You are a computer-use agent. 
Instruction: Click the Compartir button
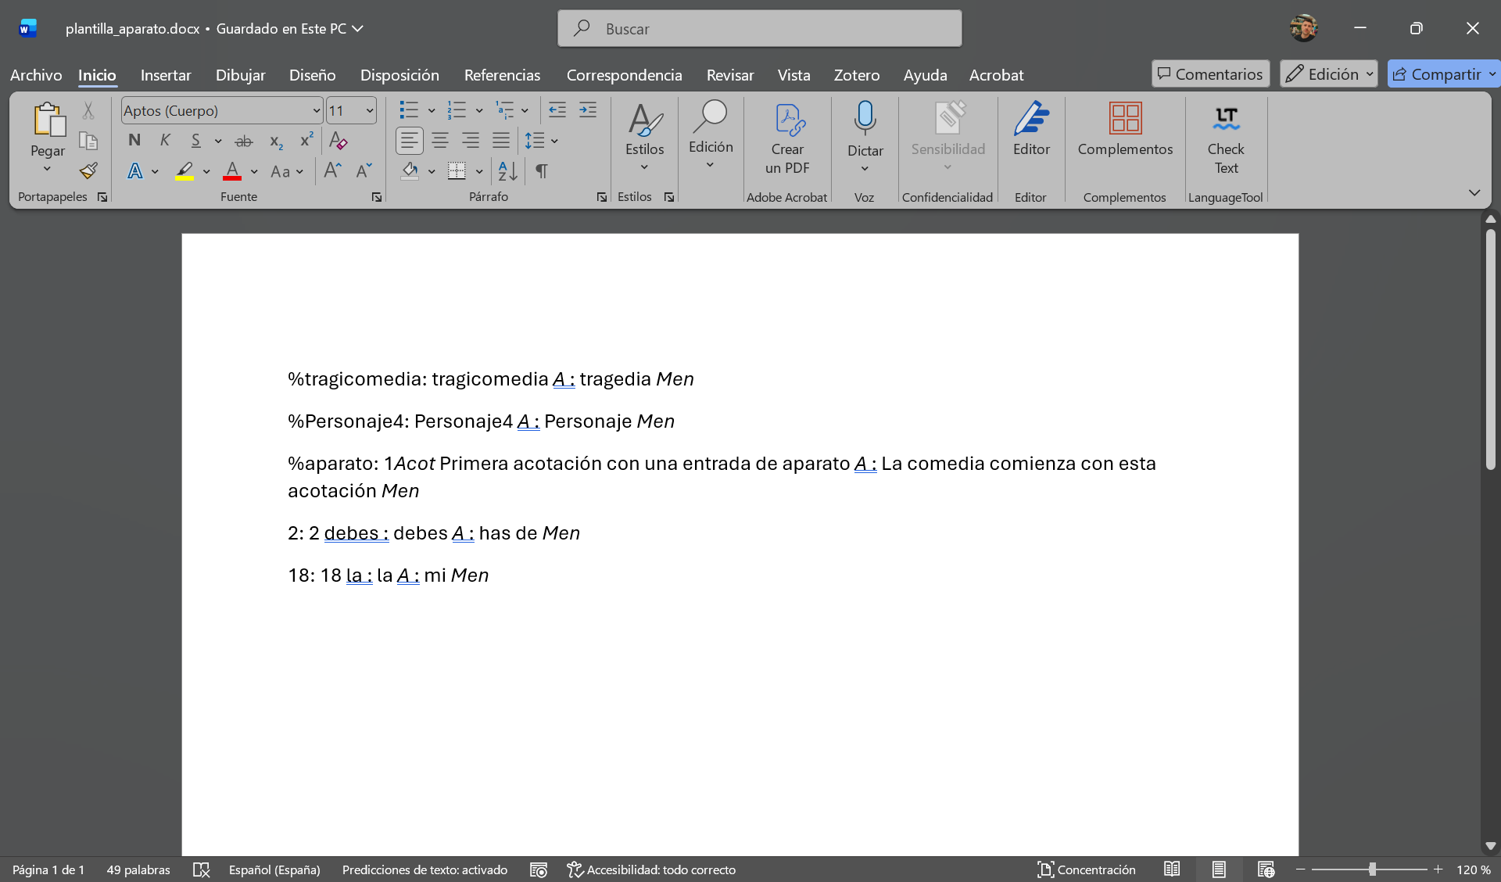click(x=1442, y=73)
